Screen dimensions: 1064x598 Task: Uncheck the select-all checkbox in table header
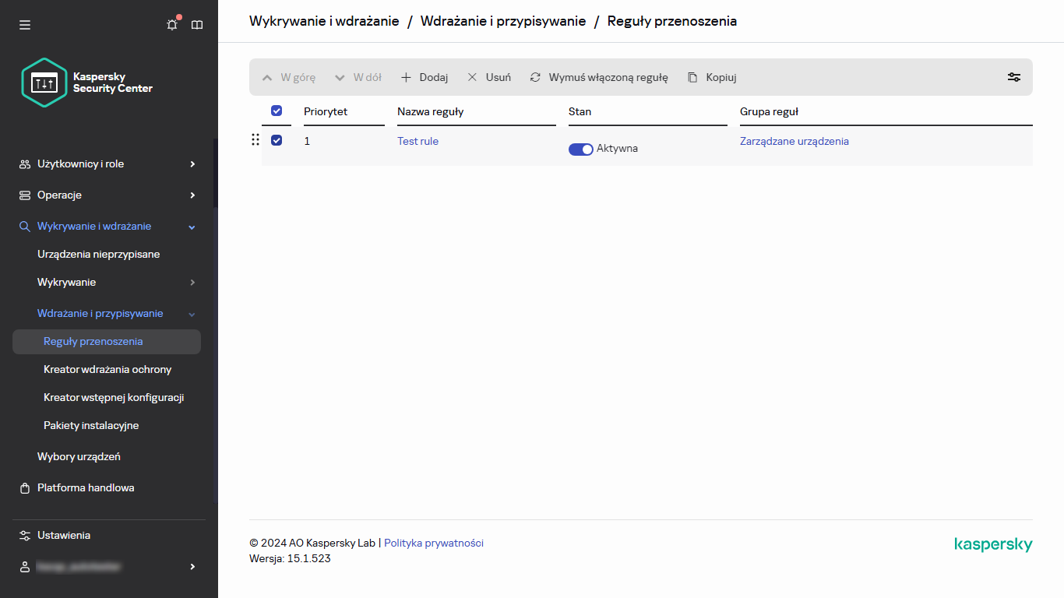[277, 111]
